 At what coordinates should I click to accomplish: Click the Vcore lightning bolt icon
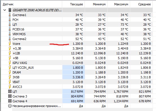[10, 44]
